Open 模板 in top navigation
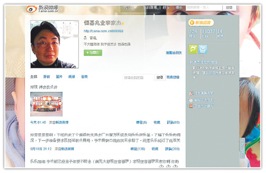The image size is (266, 173). tap(179, 8)
